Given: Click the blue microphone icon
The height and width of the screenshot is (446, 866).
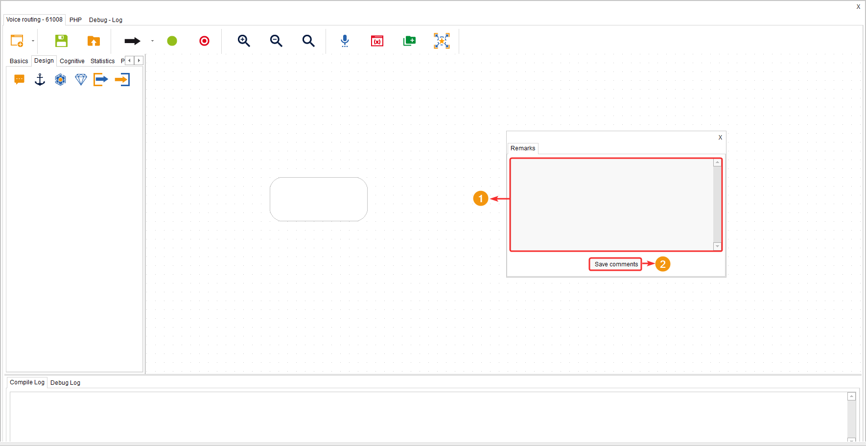Looking at the screenshot, I should pyautogui.click(x=345, y=41).
